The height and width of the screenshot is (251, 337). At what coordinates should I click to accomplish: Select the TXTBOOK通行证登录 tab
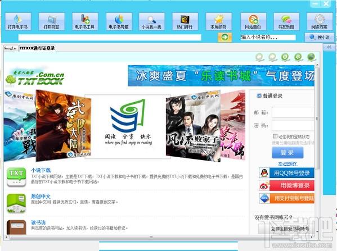pos(37,48)
